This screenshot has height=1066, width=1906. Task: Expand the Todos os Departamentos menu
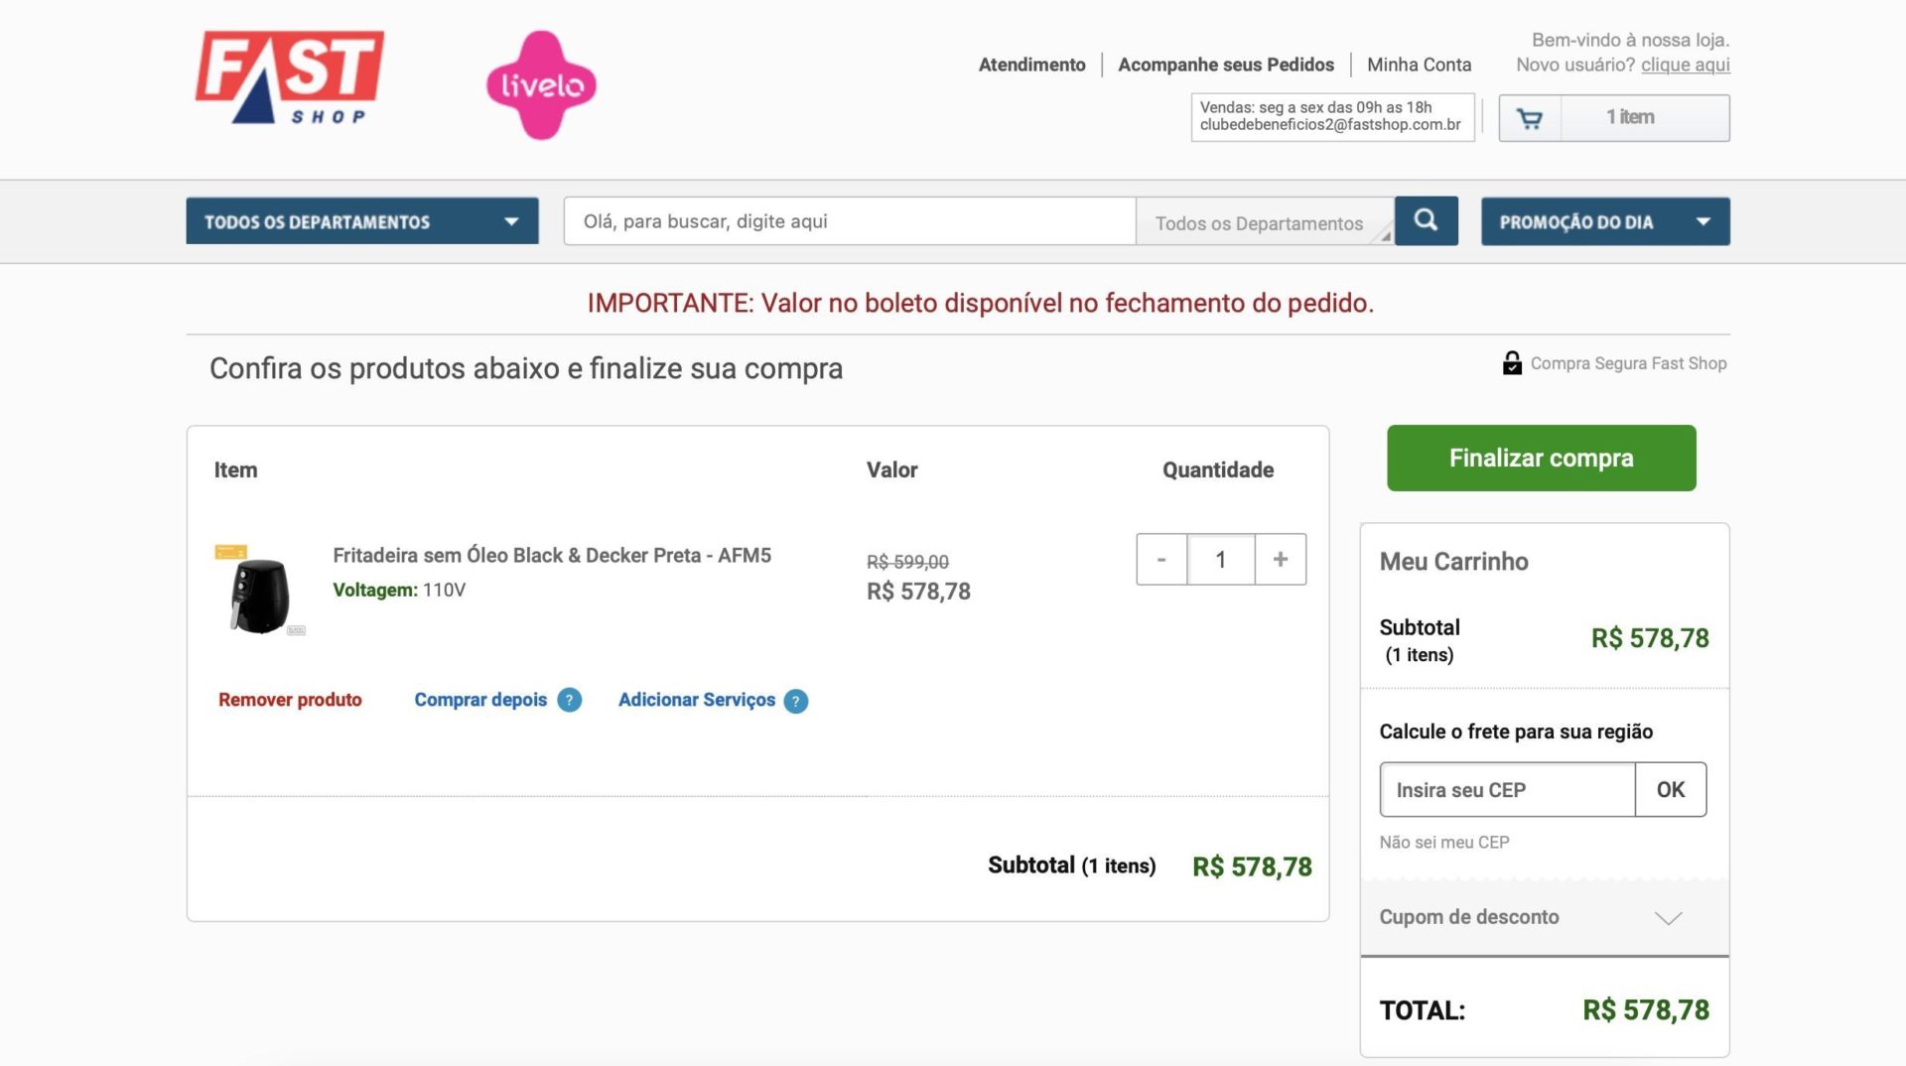pos(362,221)
